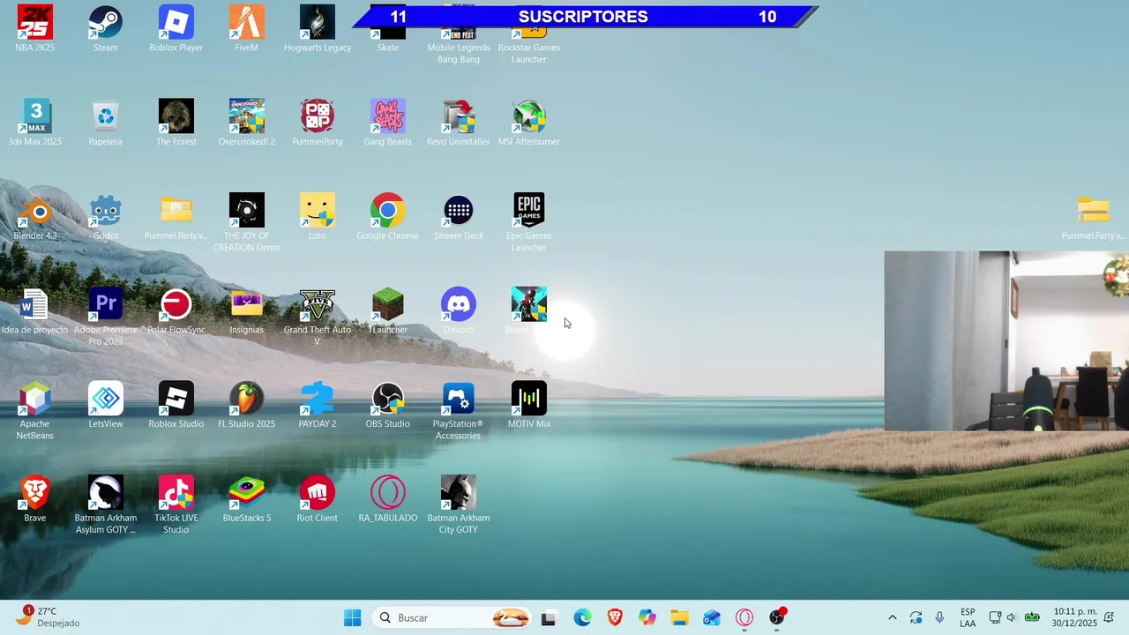Image resolution: width=1129 pixels, height=635 pixels.
Task: Select the Roblox Player icon
Action: click(176, 23)
